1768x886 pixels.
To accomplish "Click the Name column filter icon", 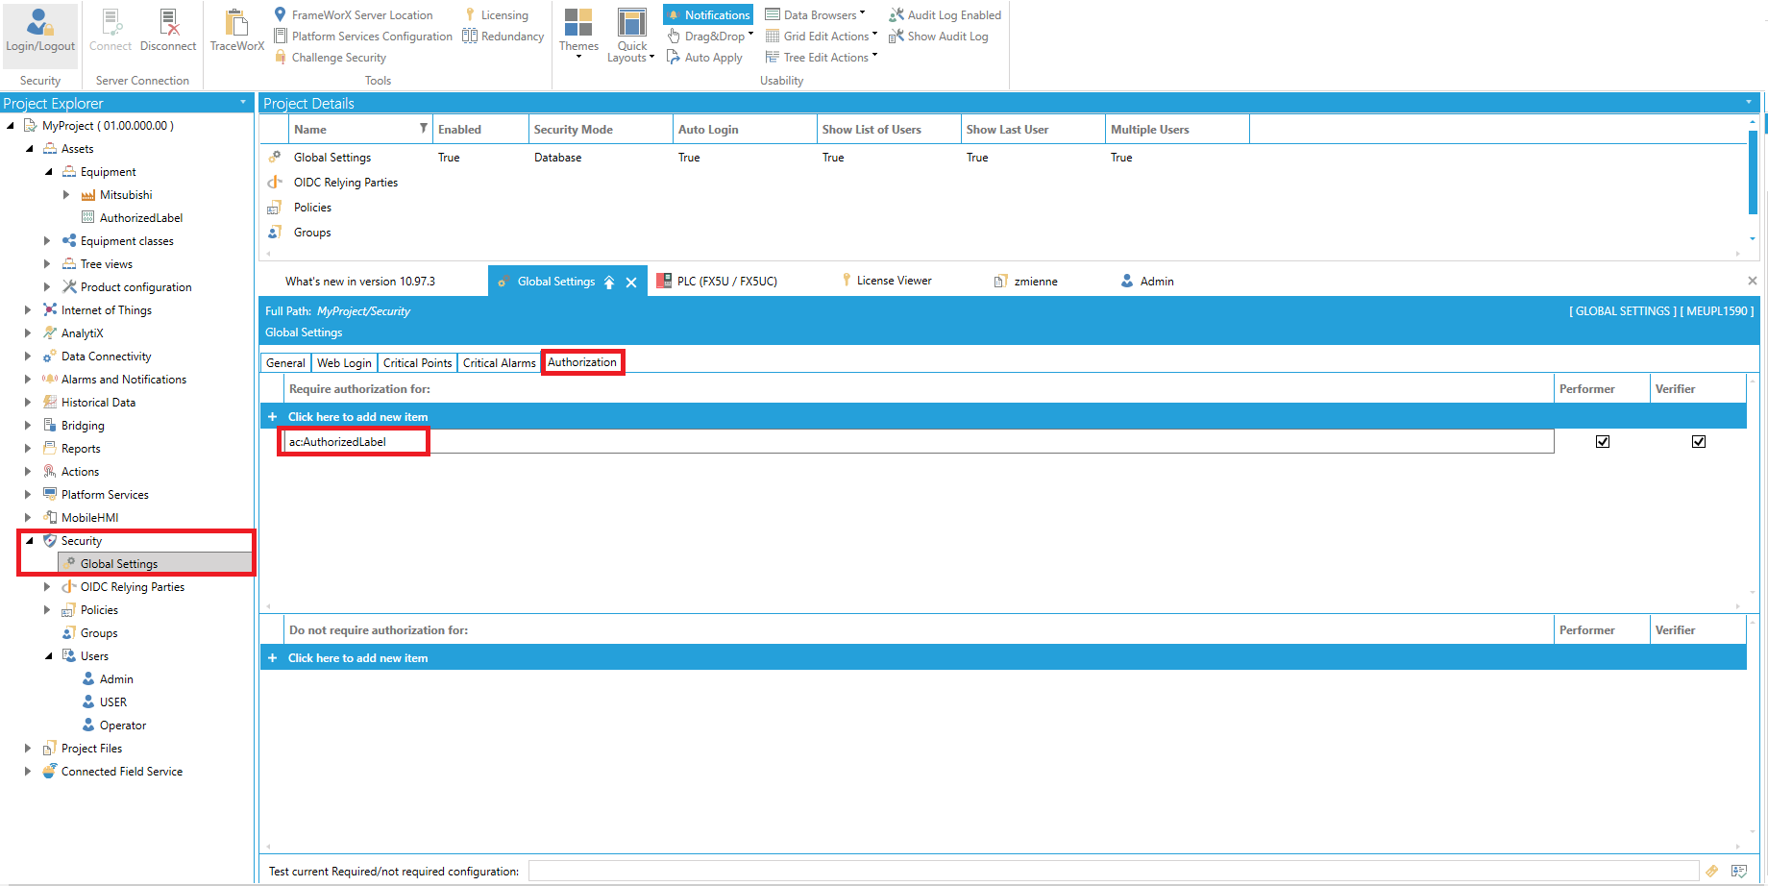I will click(423, 129).
